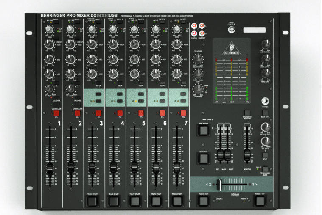Image resolution: width=322 pixels, height=215 pixels.
Task: Click the Behringer ear triangle logo
Action: pyautogui.click(x=232, y=49)
